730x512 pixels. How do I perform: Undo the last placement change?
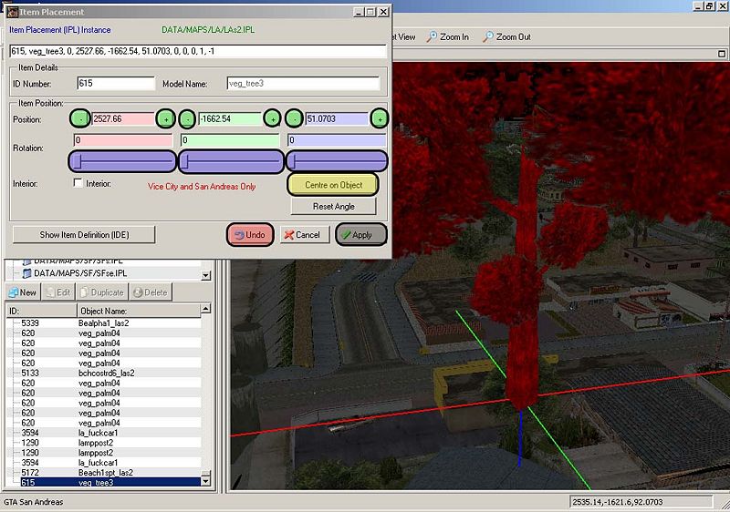pyautogui.click(x=250, y=234)
